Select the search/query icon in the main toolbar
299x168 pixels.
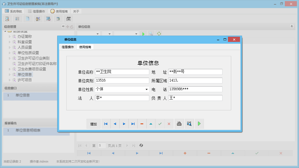(x=7, y=19)
